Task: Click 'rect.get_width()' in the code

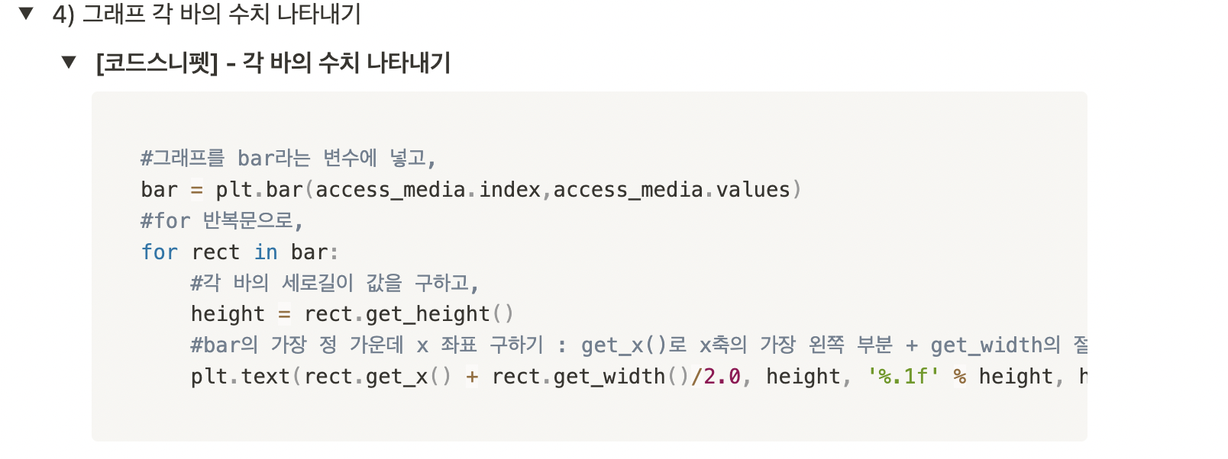Action: (x=590, y=376)
